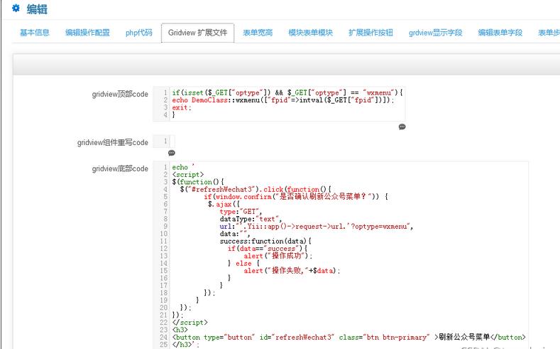Open the php代码 tab
560x349 pixels.
(x=139, y=33)
